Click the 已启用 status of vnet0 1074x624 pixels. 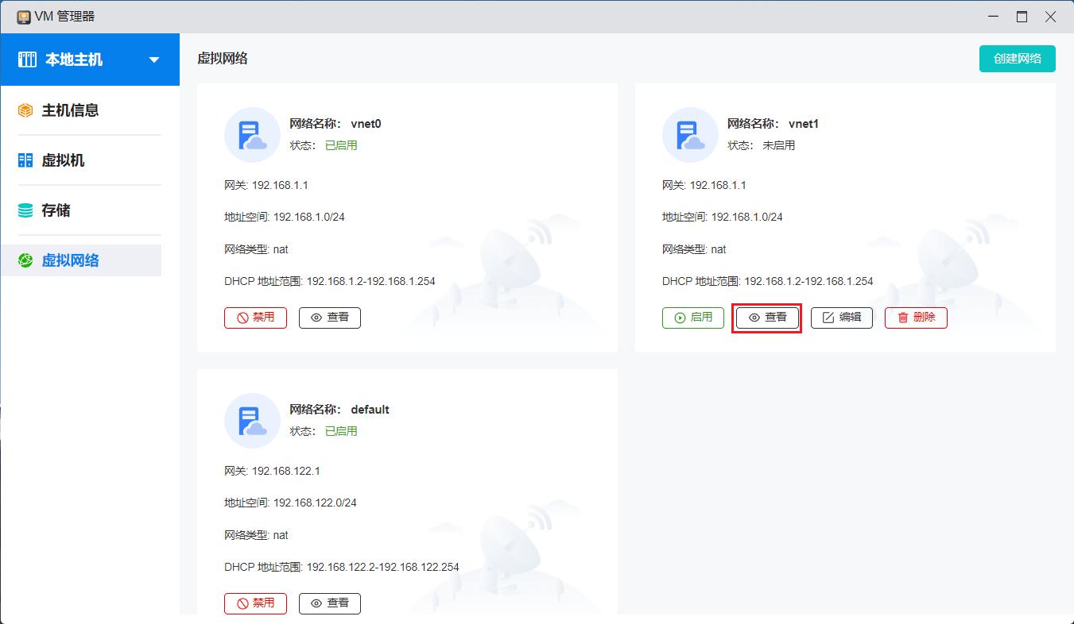(x=341, y=145)
